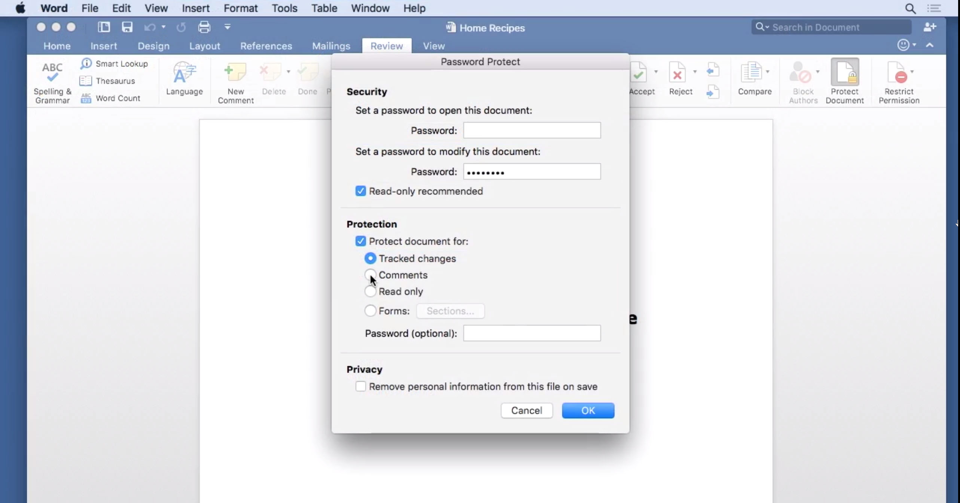Viewport: 960px width, 503px height.
Task: Uncheck Protect document for
Action: [x=360, y=241]
